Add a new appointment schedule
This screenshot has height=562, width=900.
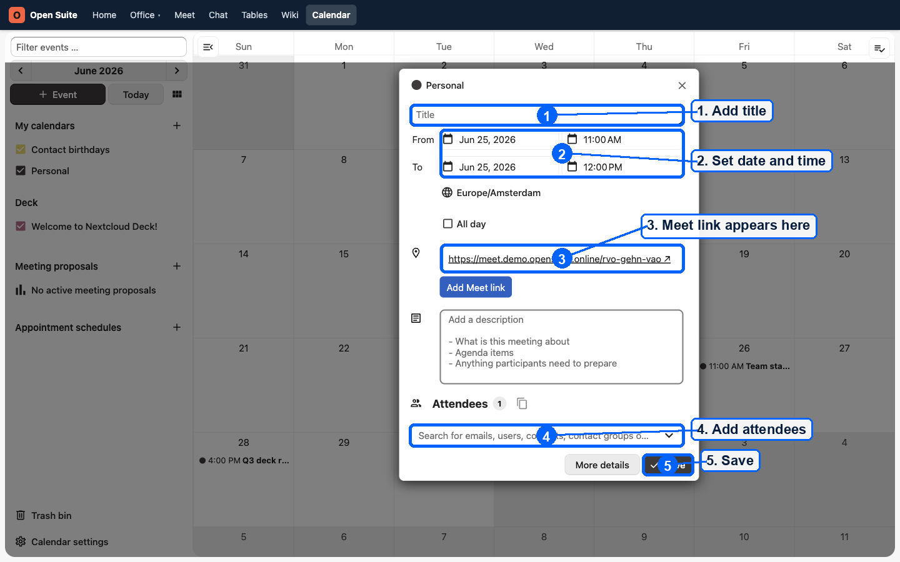pos(177,327)
